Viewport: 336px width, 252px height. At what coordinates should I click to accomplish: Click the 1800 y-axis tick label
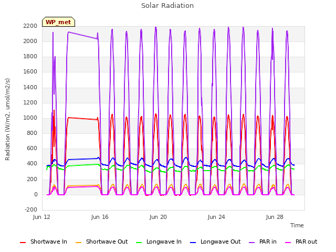click(30, 57)
